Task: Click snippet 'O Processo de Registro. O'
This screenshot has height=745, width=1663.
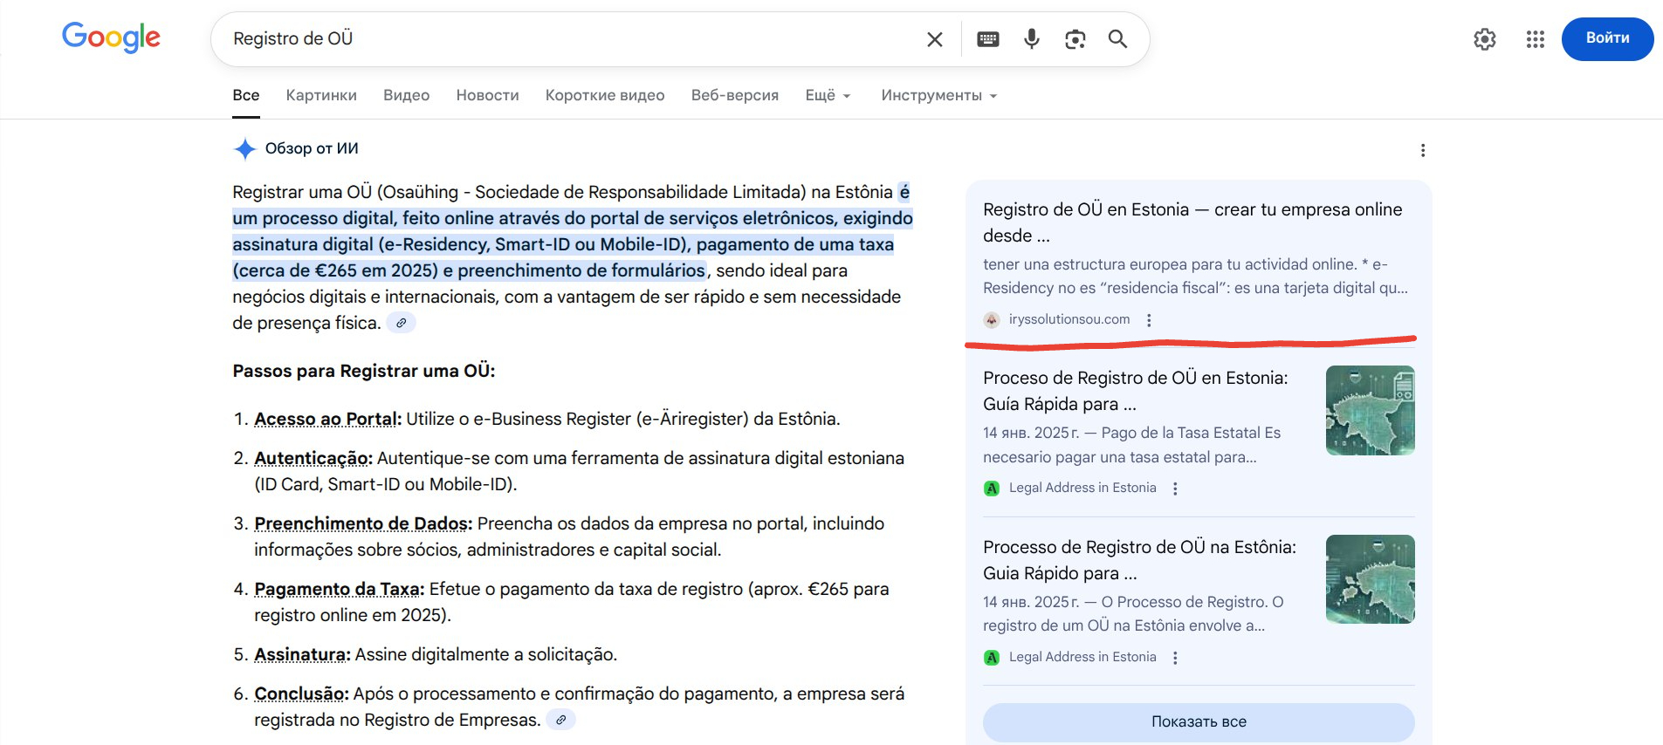Action: coord(1192,602)
